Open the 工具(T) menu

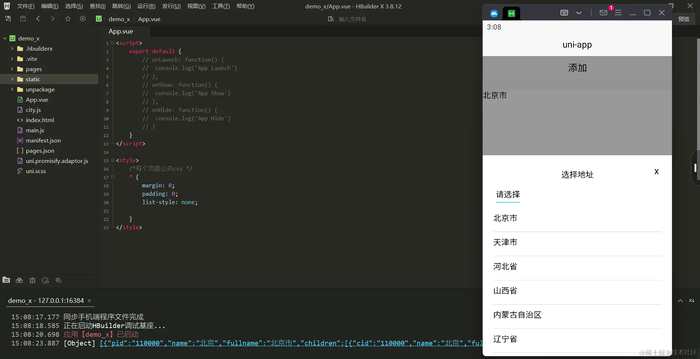221,6
